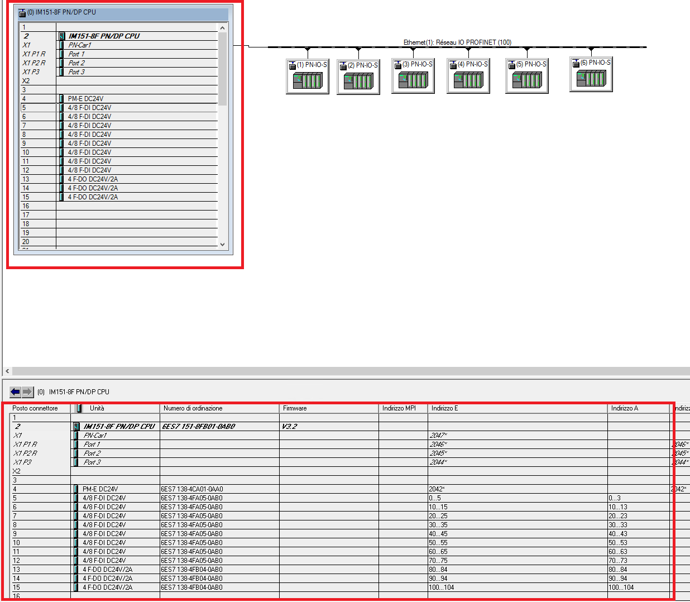Click the scroll-down arrow in the rack window
The height and width of the screenshot is (602, 690).
click(222, 244)
